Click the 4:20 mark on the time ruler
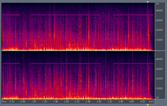Viewport: 167px width, 106px height. click(x=143, y=102)
